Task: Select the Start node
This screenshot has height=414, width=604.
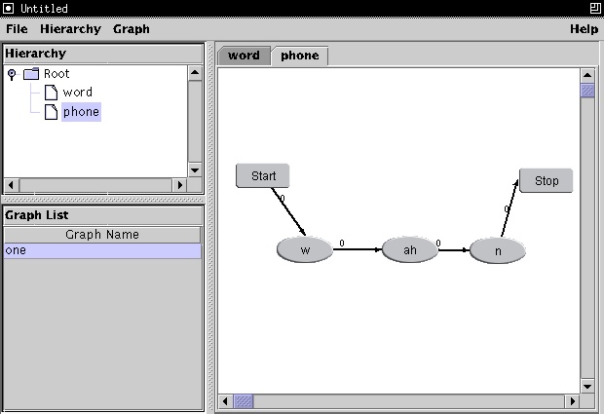Action: 263,176
